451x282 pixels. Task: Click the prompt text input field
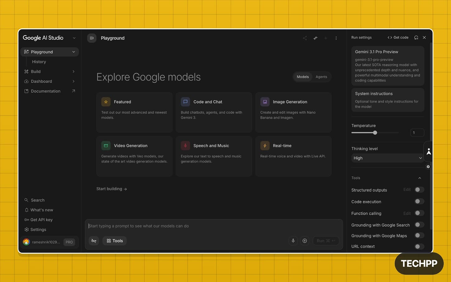click(x=214, y=226)
